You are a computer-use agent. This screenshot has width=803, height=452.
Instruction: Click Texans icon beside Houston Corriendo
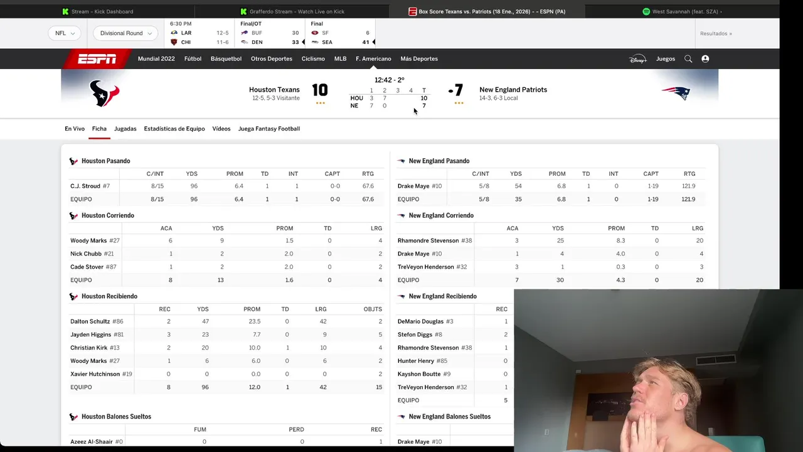[73, 216]
